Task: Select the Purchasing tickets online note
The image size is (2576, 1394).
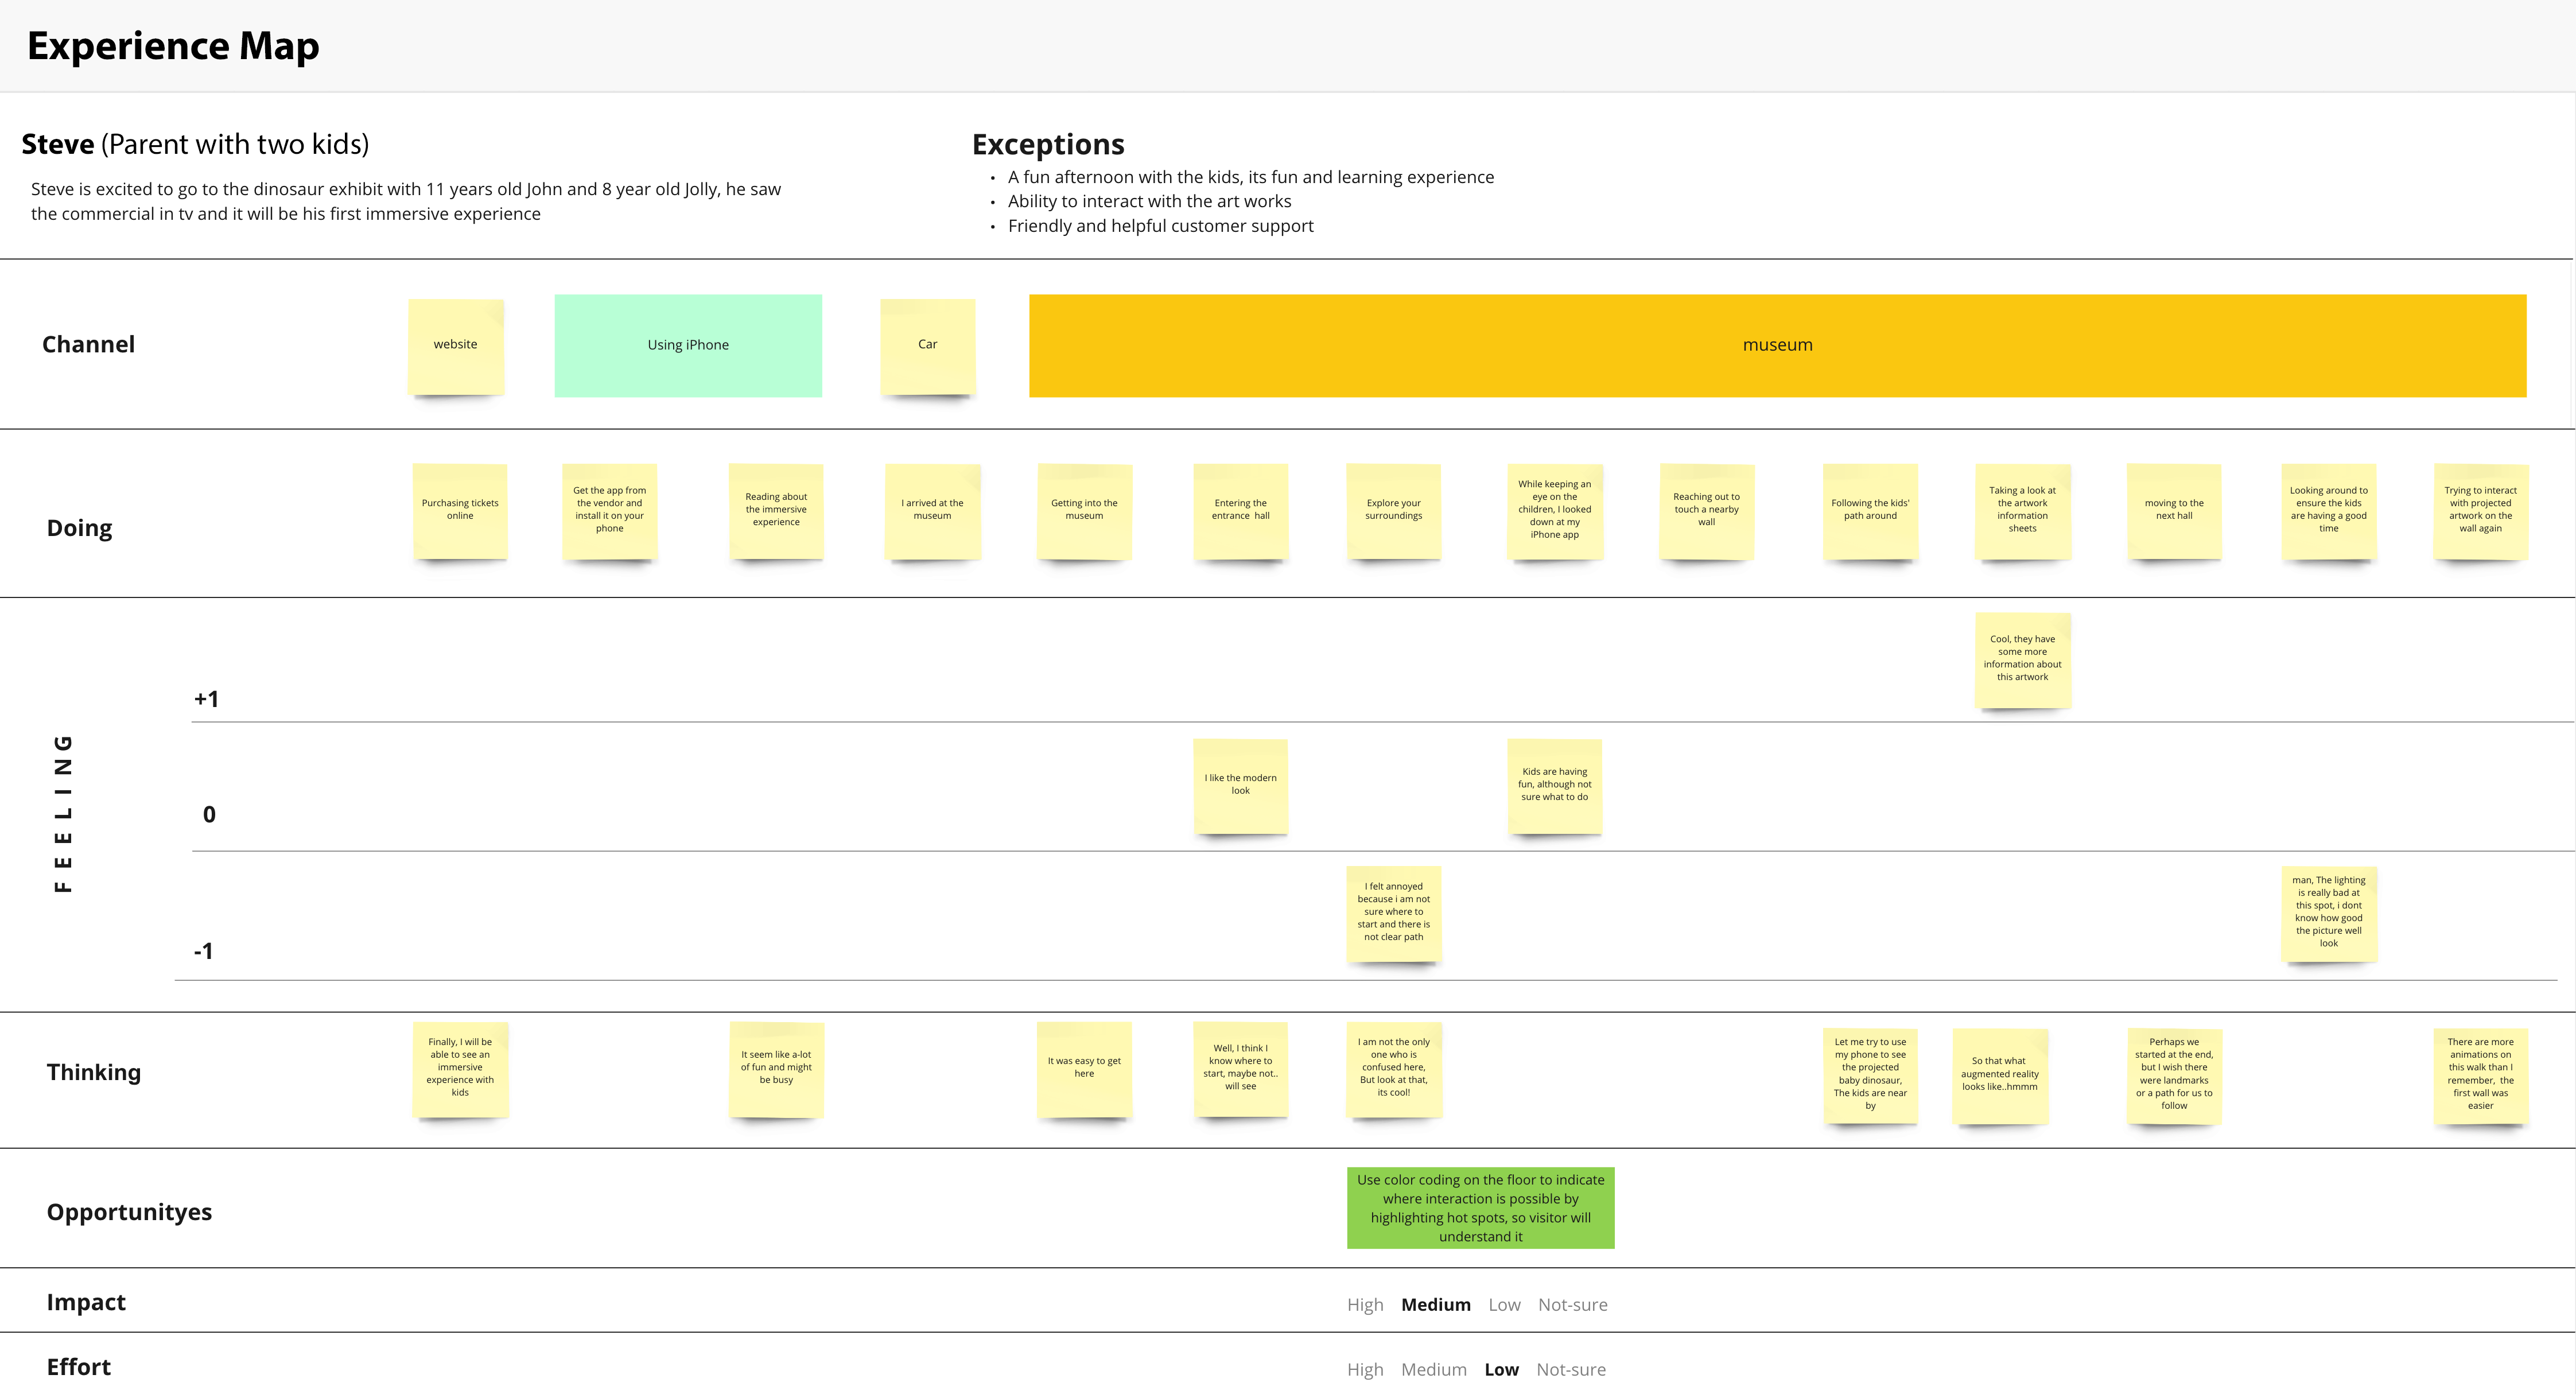Action: (x=460, y=510)
